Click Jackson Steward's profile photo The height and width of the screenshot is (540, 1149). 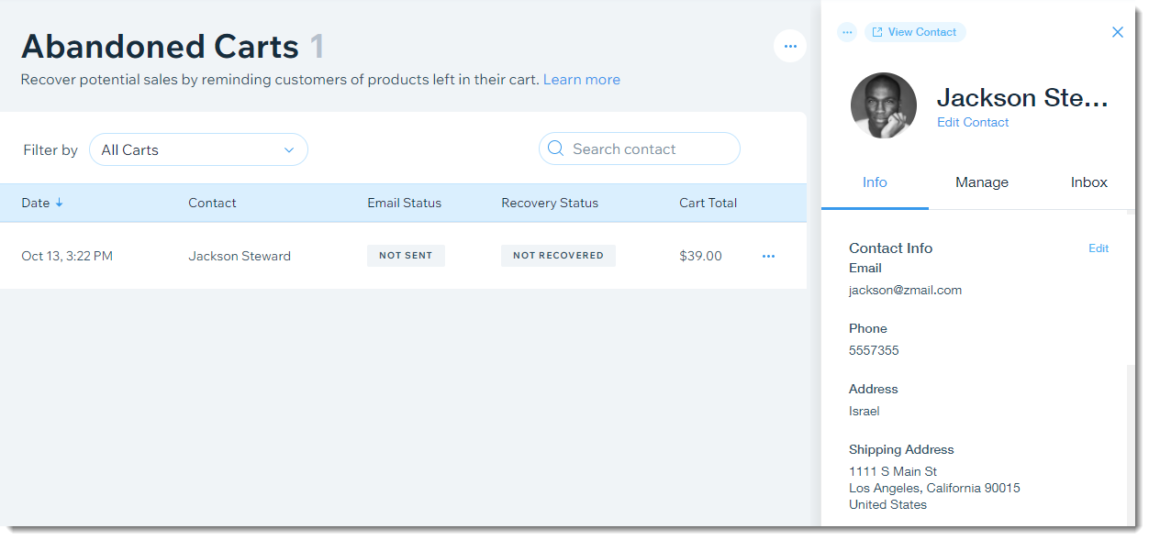click(884, 105)
